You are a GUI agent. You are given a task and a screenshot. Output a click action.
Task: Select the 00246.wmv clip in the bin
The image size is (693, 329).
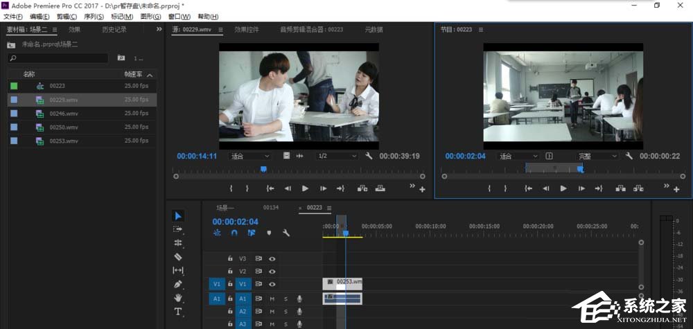tap(64, 114)
